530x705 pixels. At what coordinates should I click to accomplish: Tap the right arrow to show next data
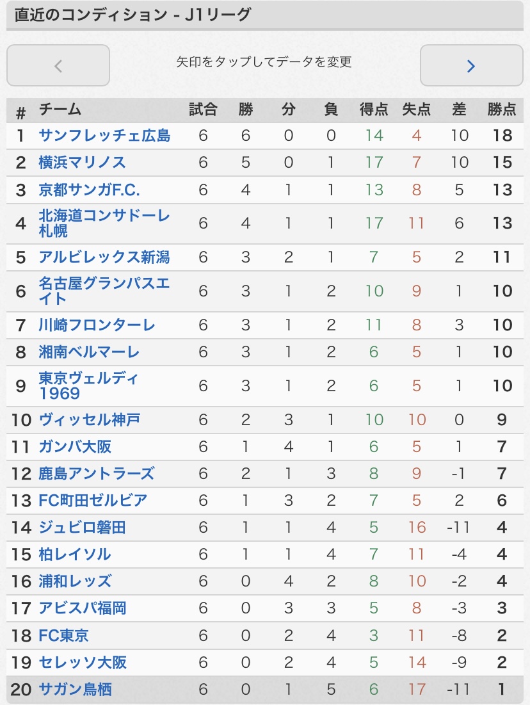point(471,65)
